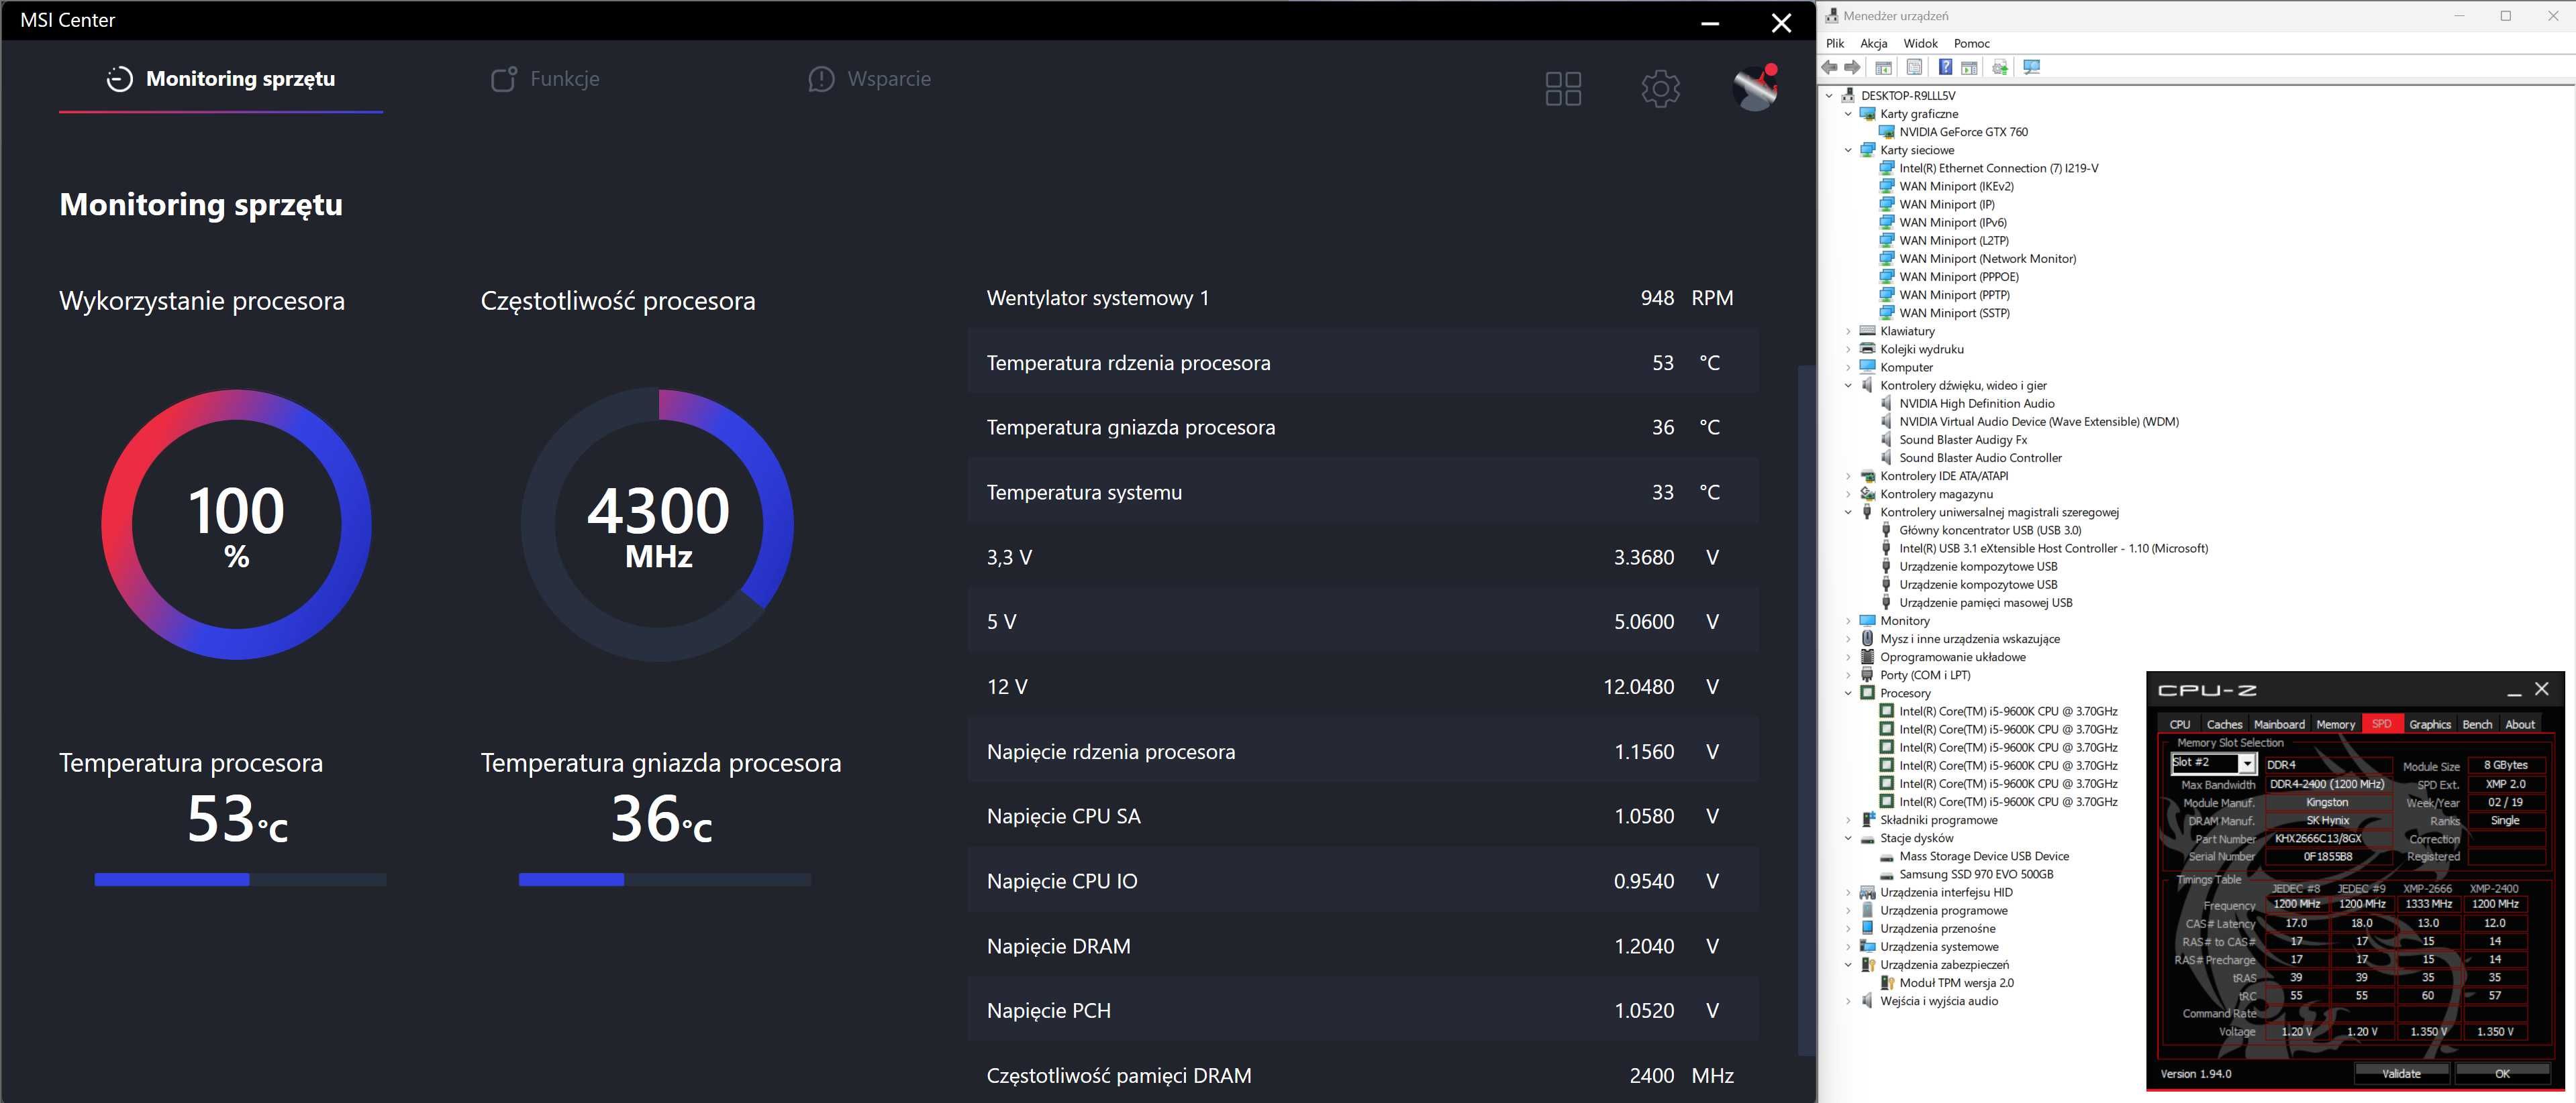Select Samsung SSD 970 EVO 500GB drive
Image resolution: width=2576 pixels, height=1103 pixels.
[1975, 874]
